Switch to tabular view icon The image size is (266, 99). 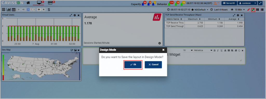(14, 10)
